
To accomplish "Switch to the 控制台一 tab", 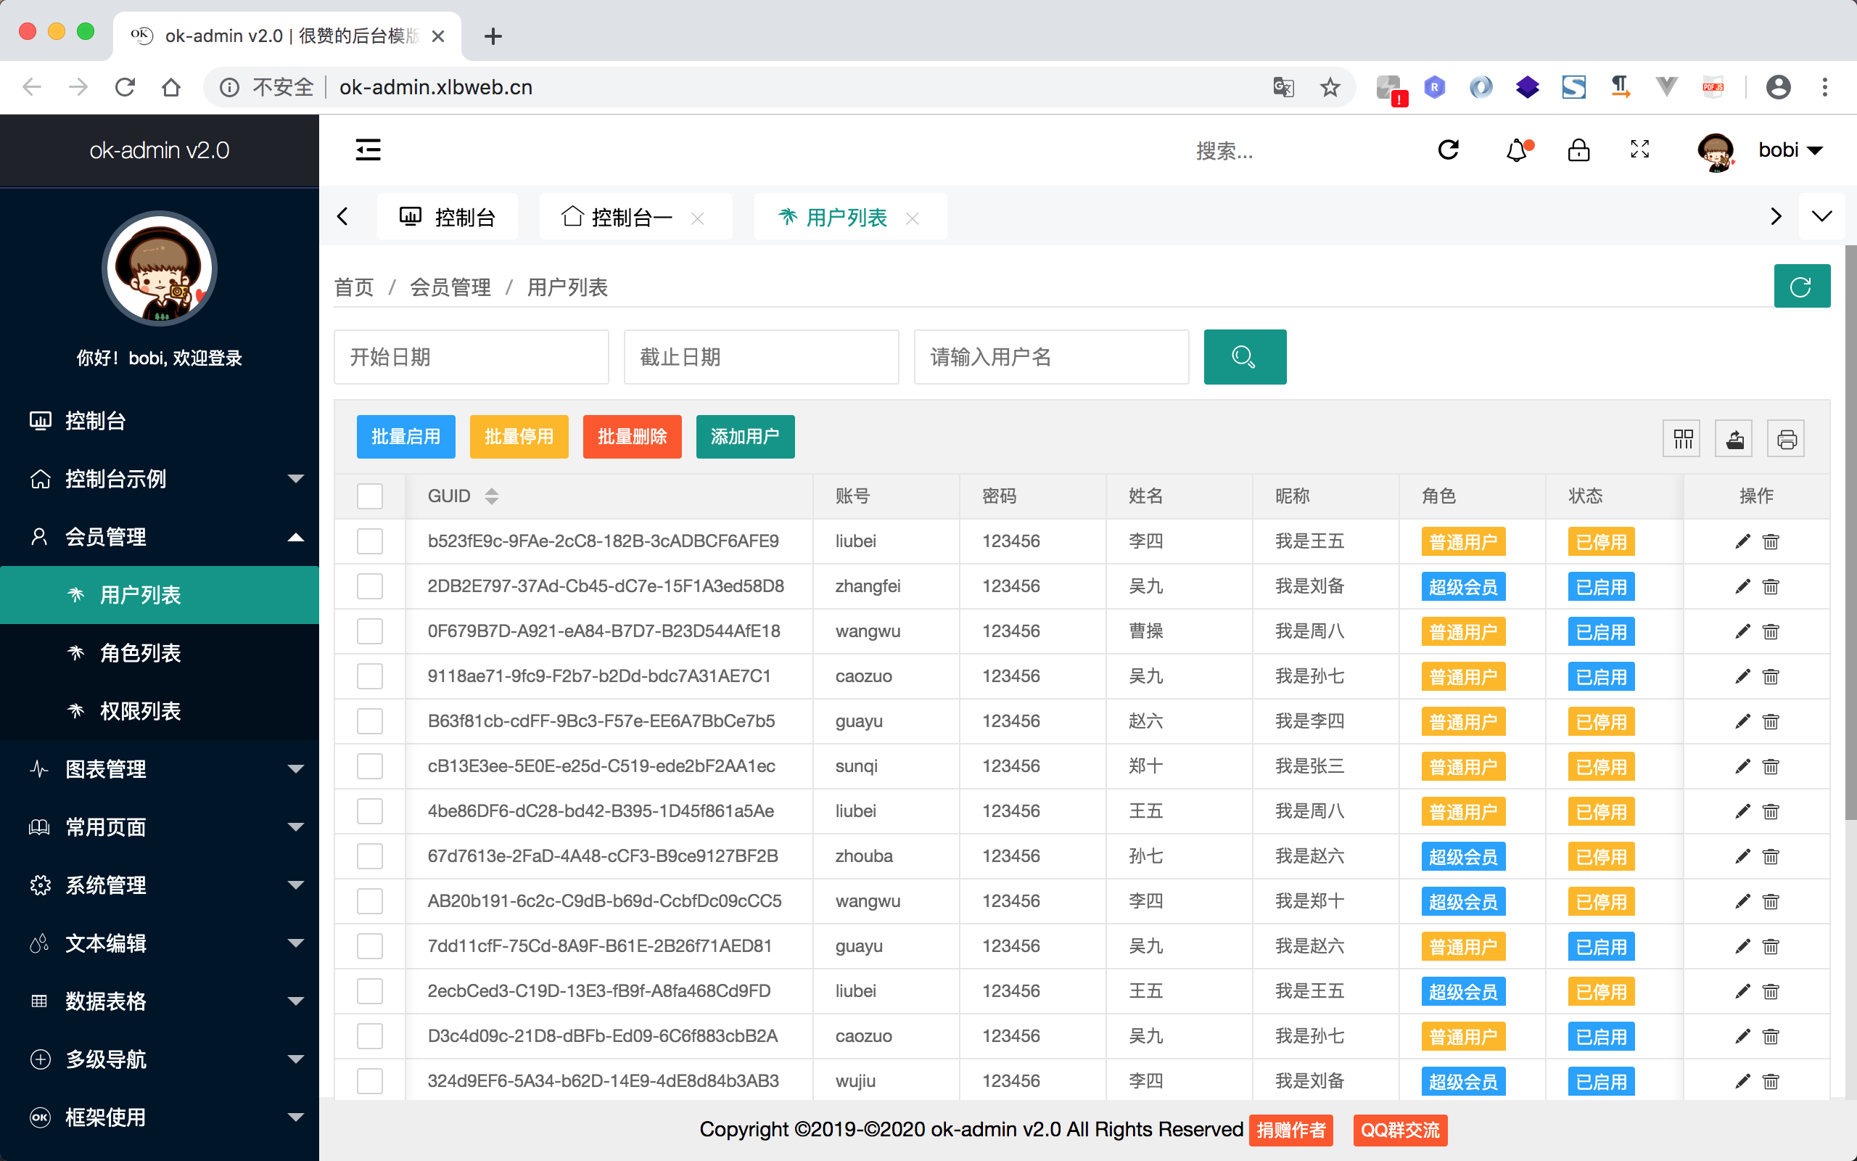I will click(x=635, y=217).
